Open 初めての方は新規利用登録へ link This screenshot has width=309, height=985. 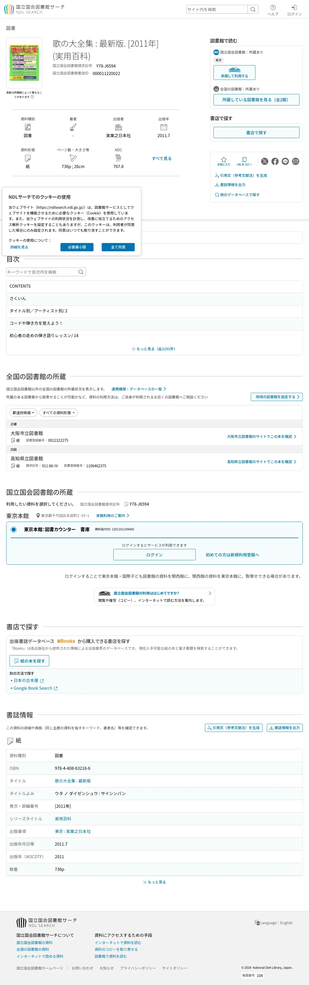coord(232,555)
